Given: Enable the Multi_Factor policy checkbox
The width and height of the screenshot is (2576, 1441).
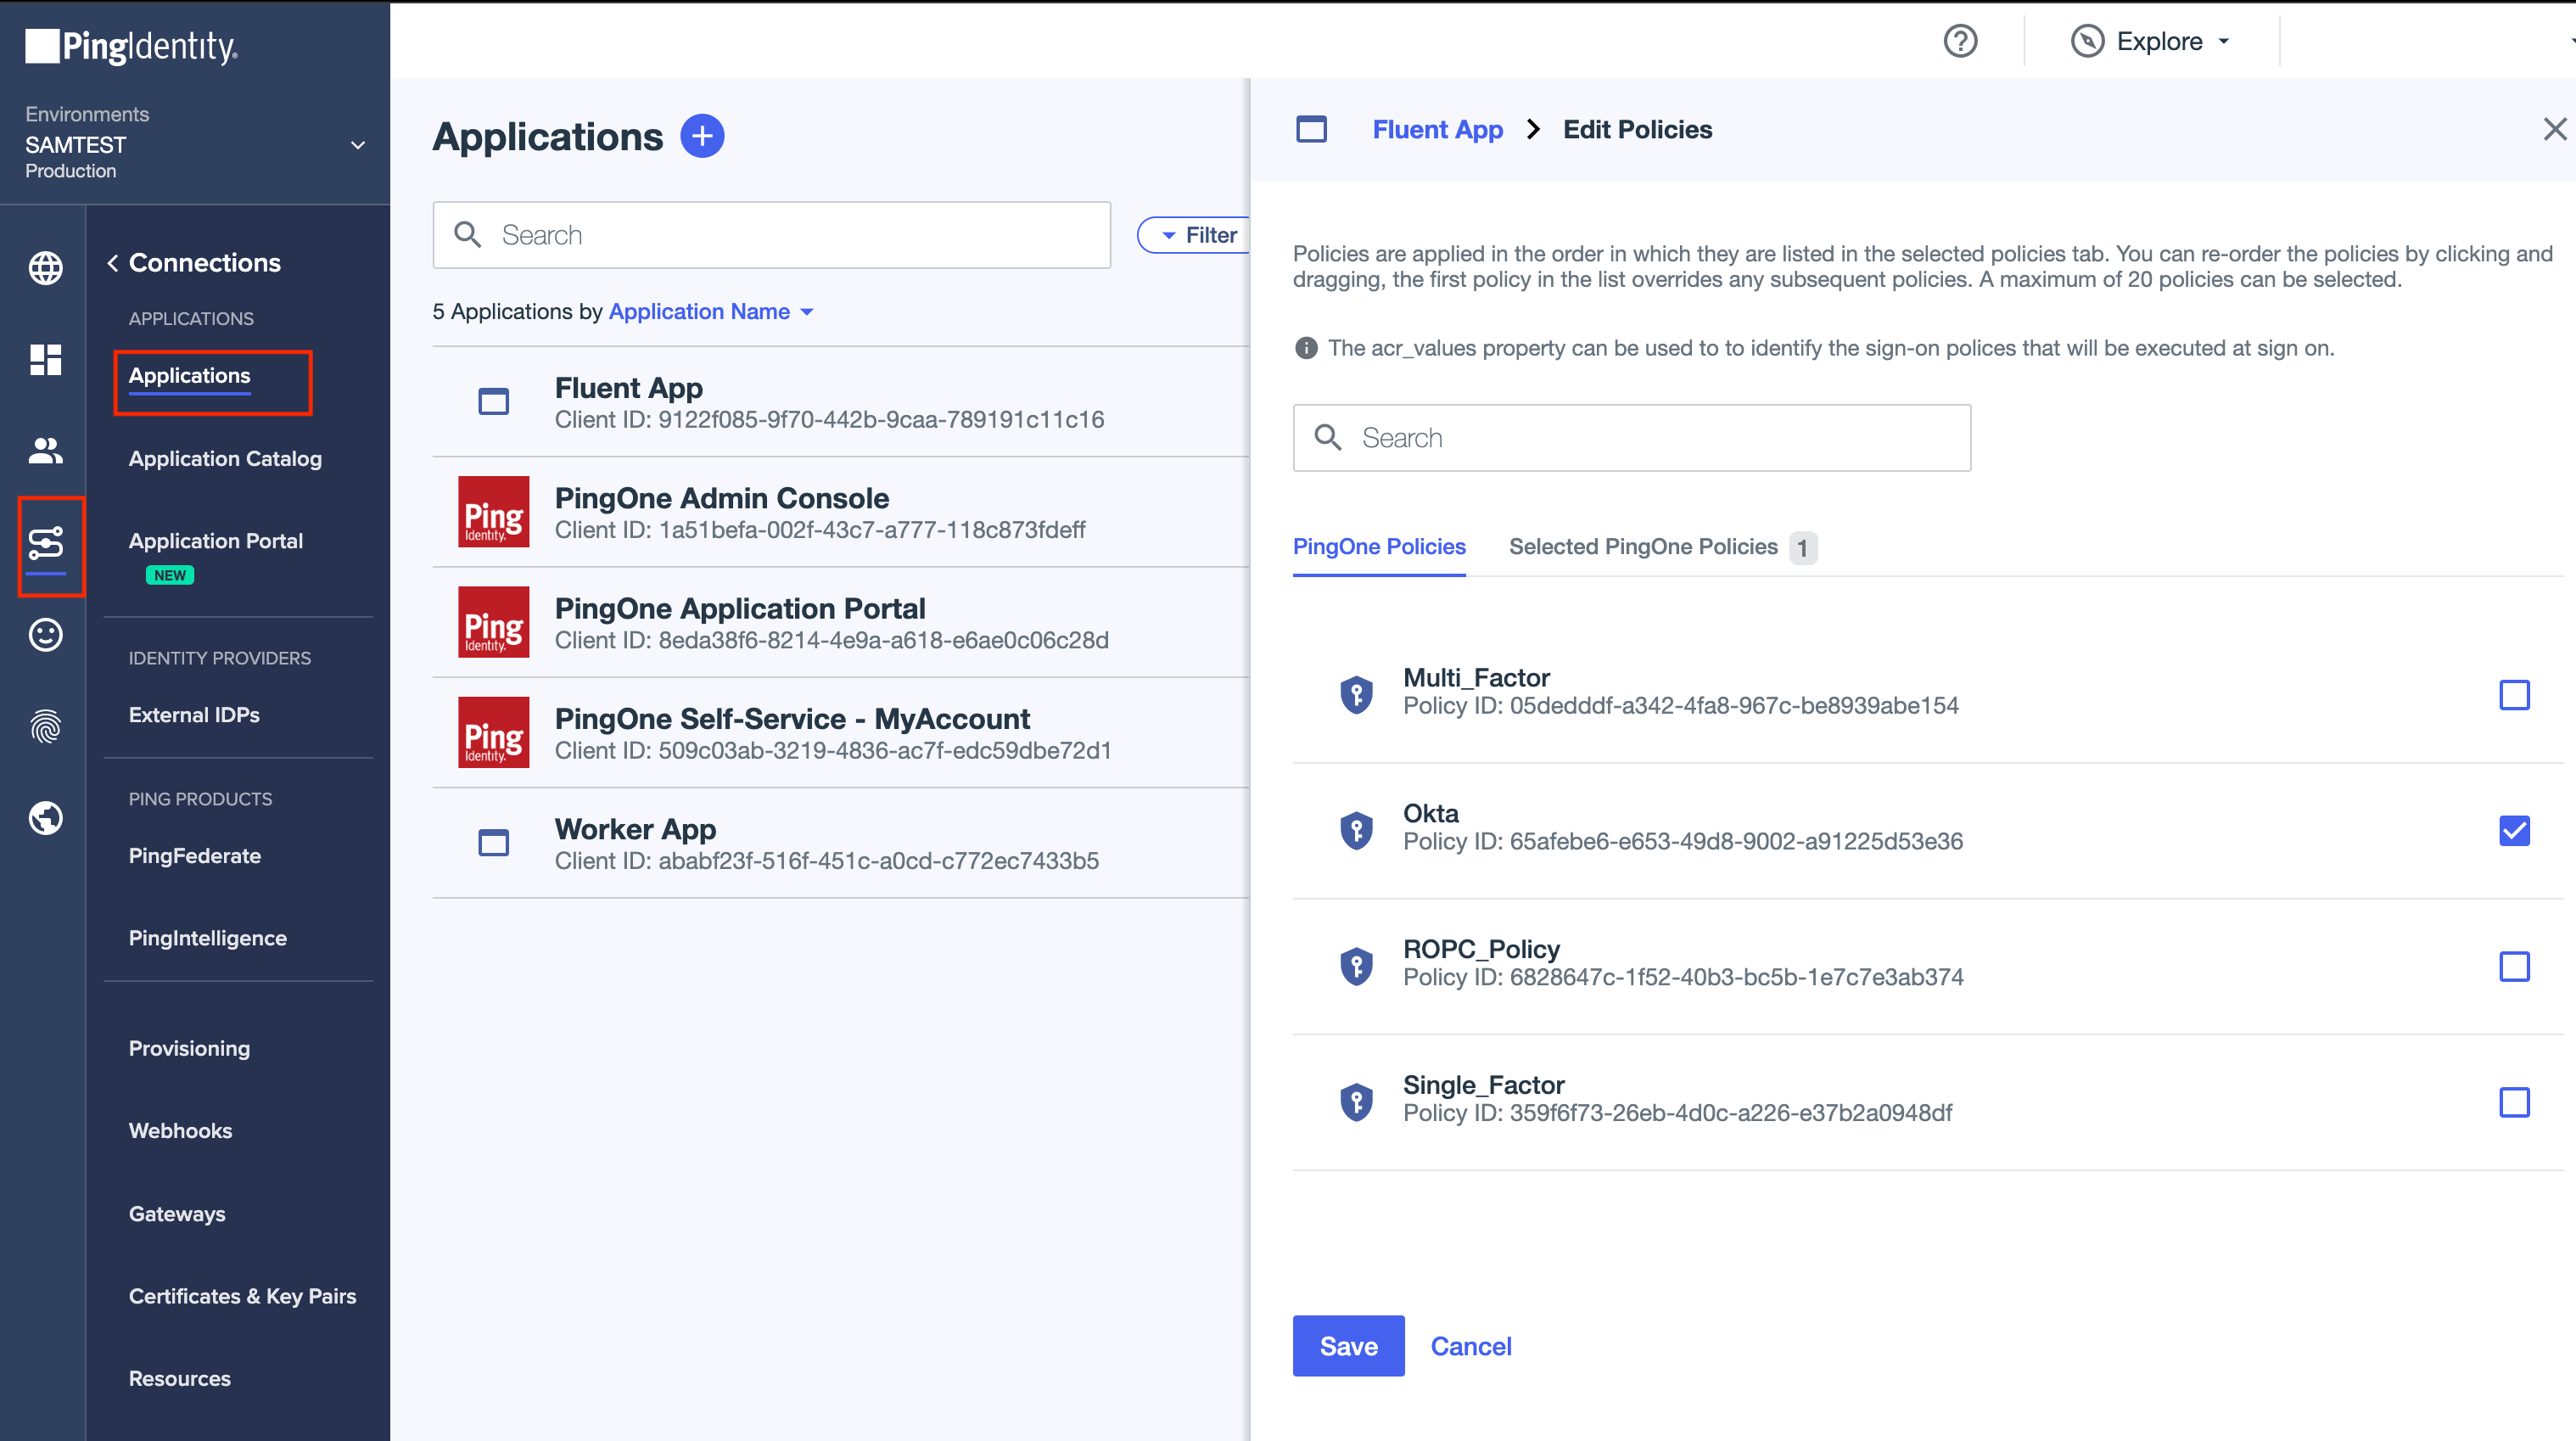Looking at the screenshot, I should tap(2514, 694).
